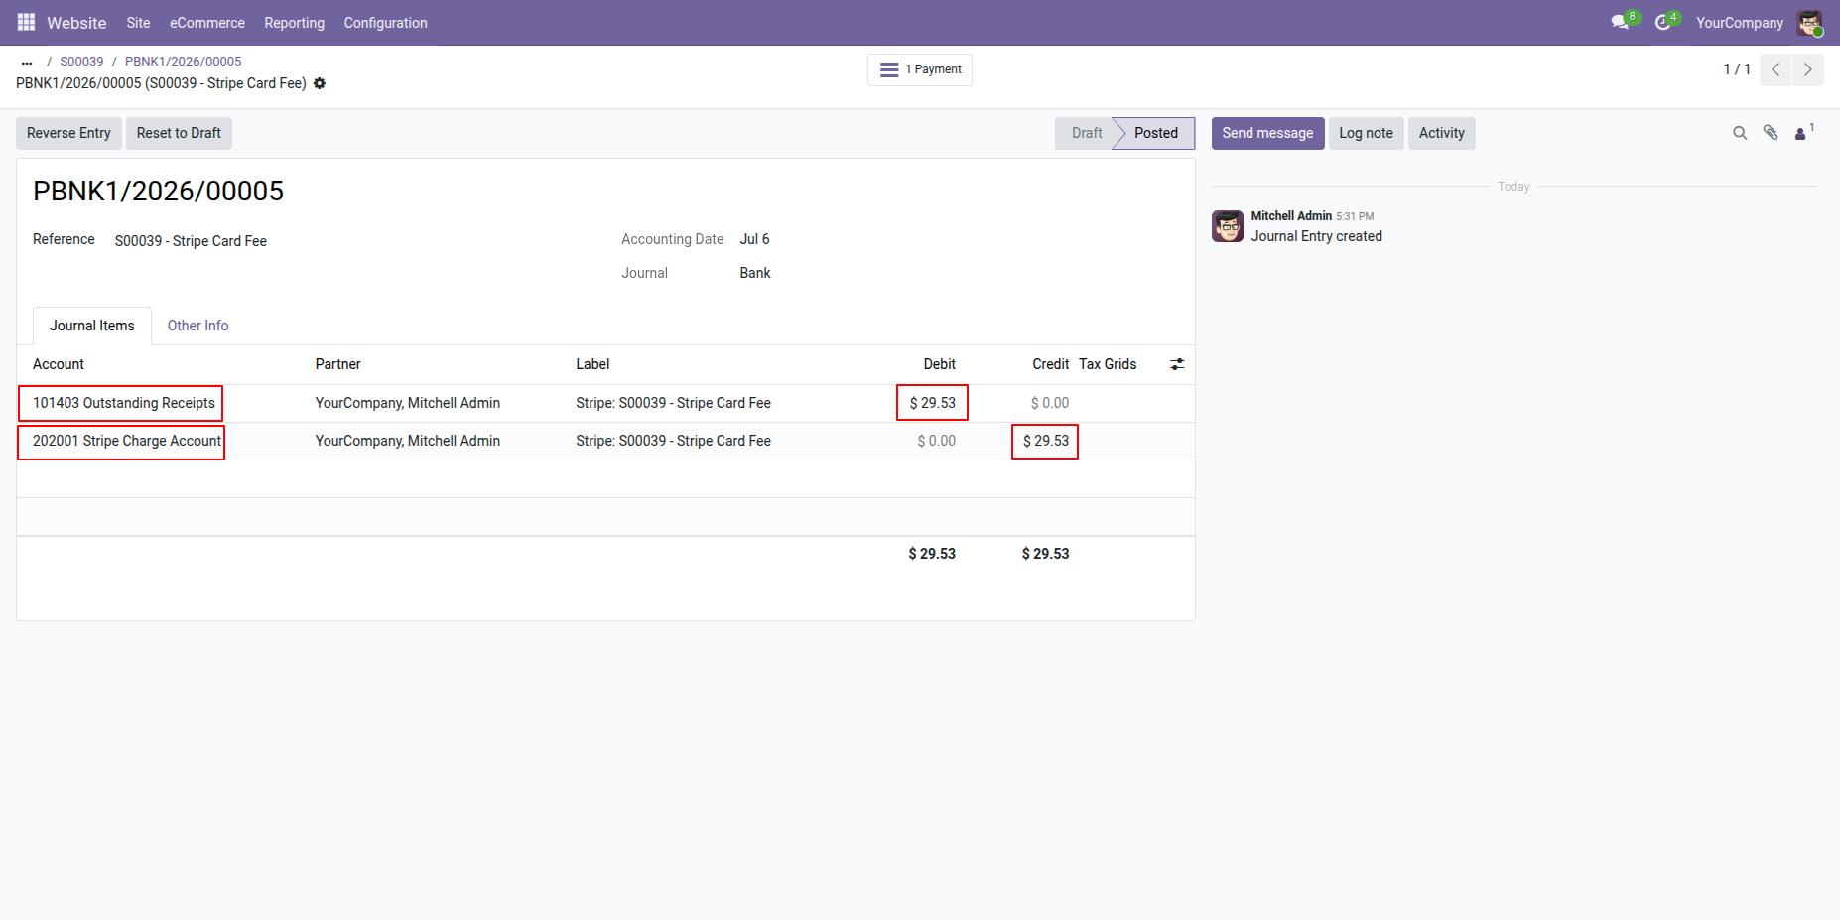
Task: Open the Configuration menu
Action: pyautogui.click(x=385, y=23)
